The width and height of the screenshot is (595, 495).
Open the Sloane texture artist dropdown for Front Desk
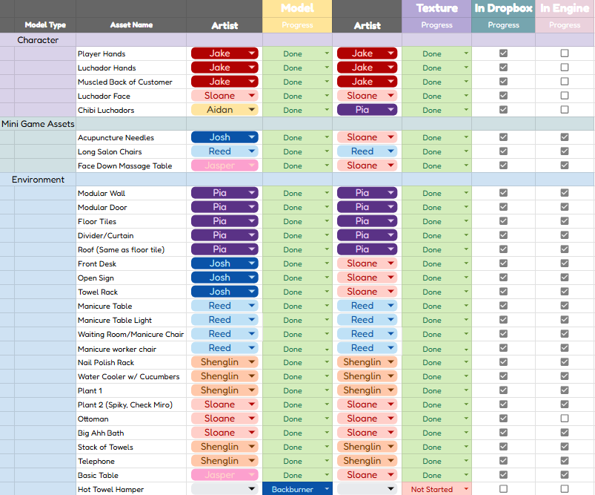coord(366,263)
